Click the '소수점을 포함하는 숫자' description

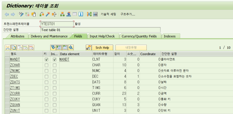tap(176, 77)
